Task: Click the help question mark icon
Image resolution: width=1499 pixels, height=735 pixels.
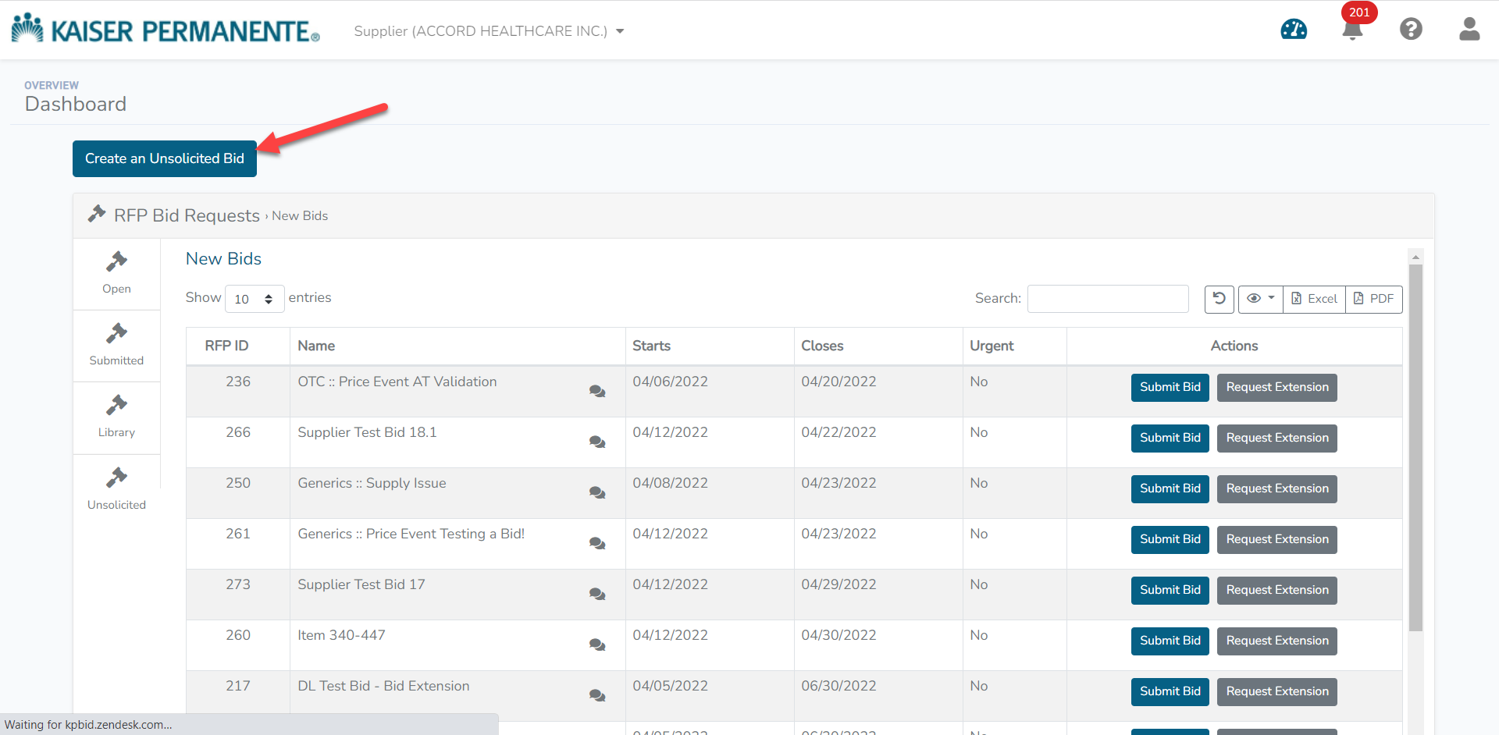Action: point(1410,30)
